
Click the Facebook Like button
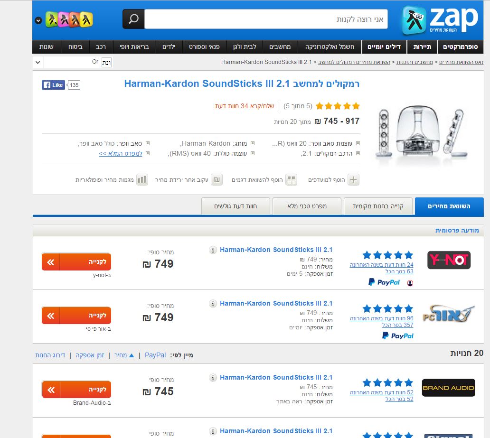53,85
